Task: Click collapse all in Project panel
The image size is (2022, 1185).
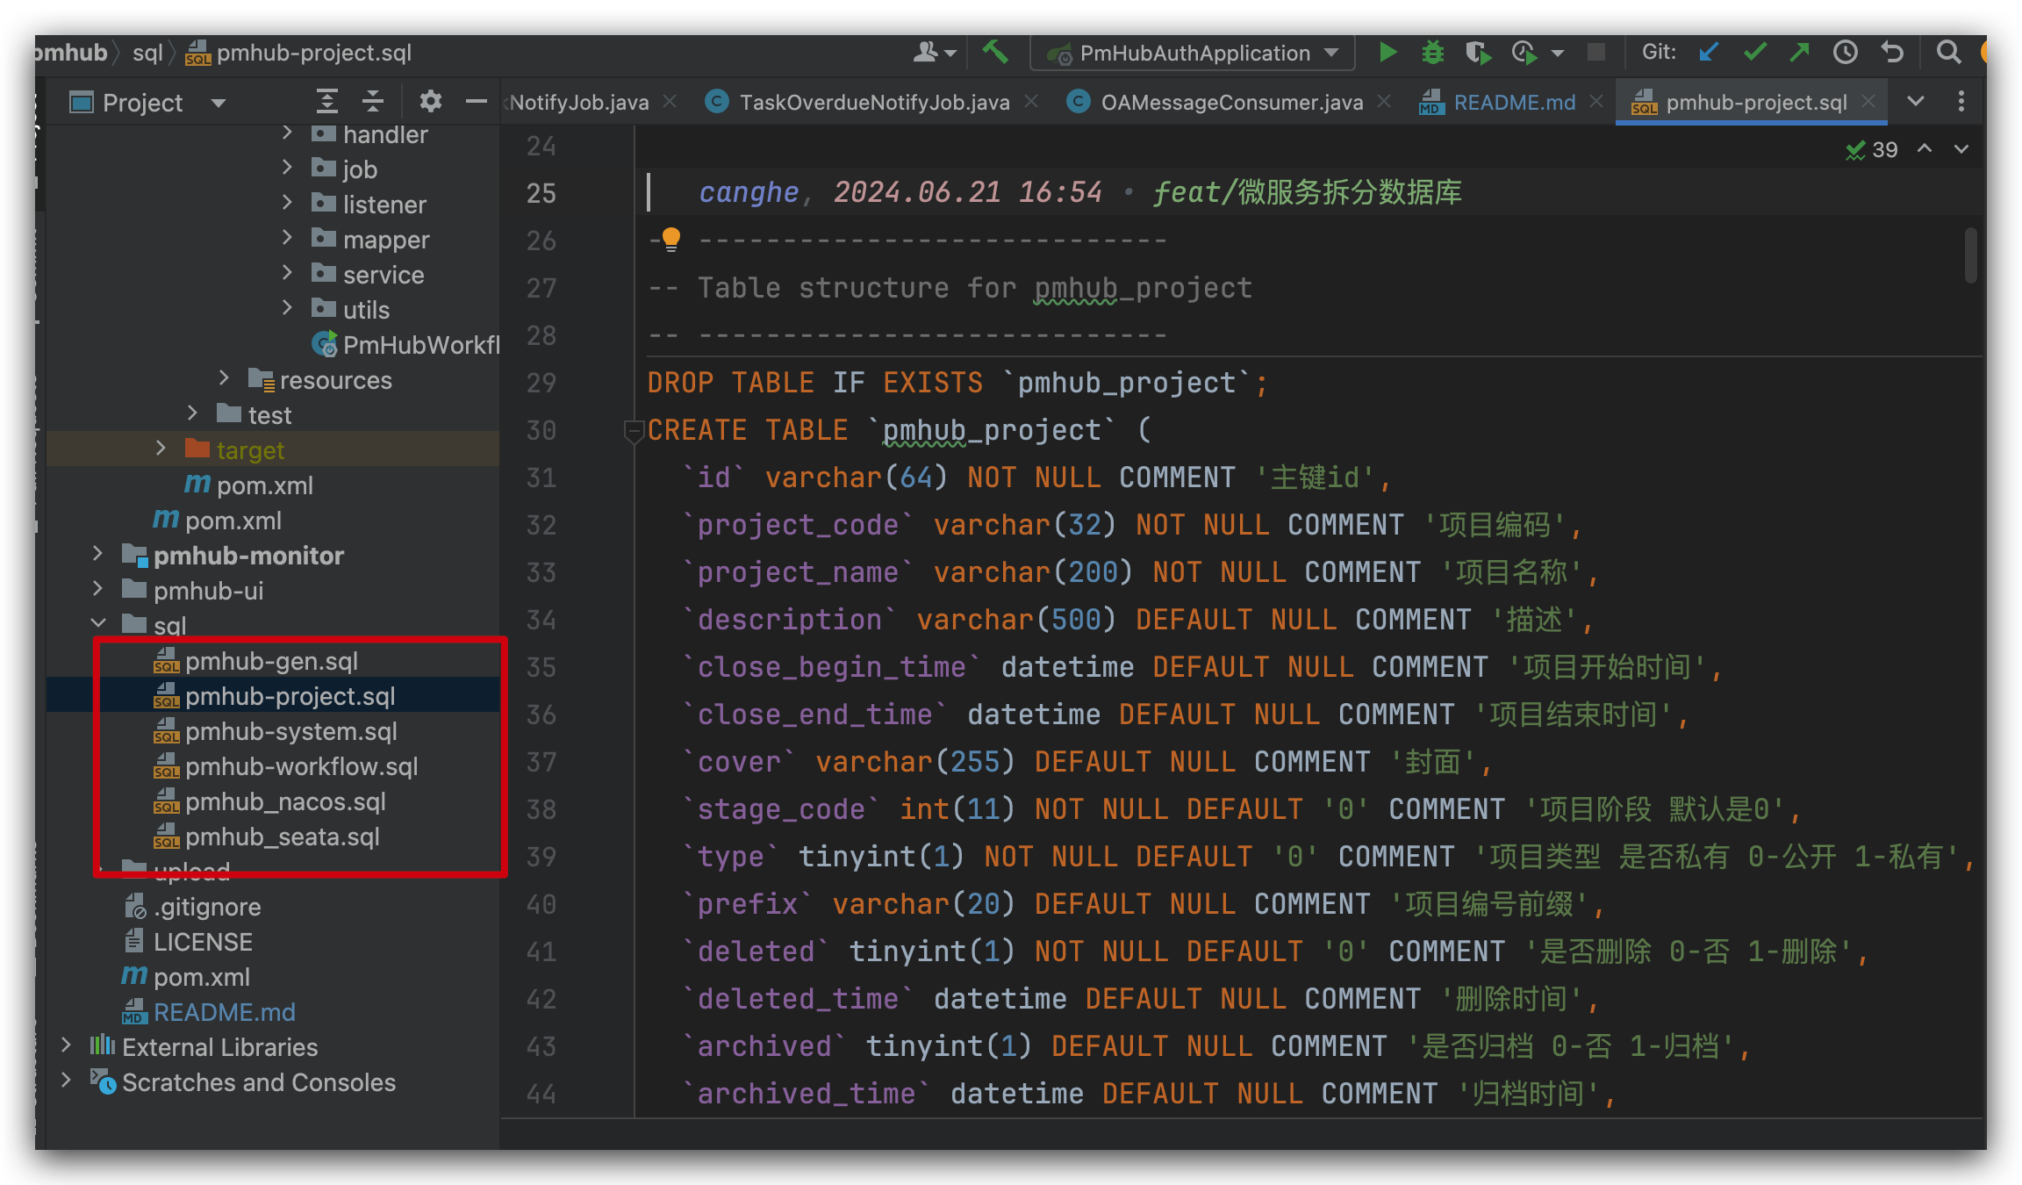Action: tap(373, 102)
